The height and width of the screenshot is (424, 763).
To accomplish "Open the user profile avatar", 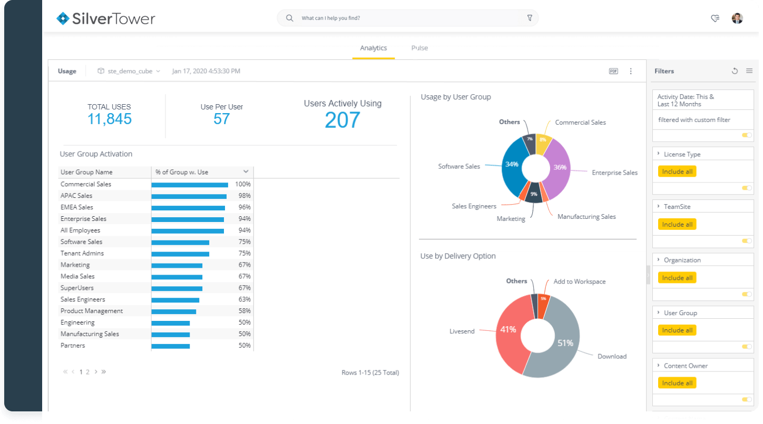I will point(737,18).
